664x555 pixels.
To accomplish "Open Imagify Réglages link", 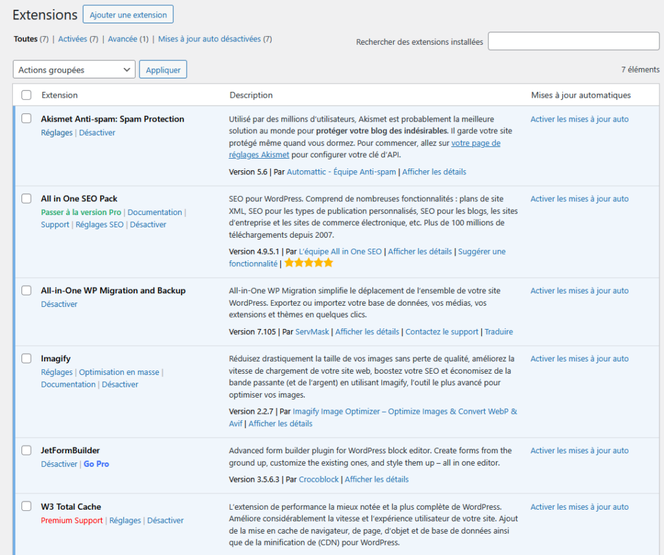I will click(57, 372).
